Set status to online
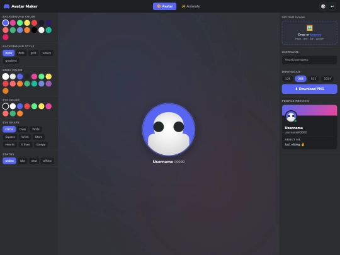Screen dimensions: 340x255 (x=9, y=161)
